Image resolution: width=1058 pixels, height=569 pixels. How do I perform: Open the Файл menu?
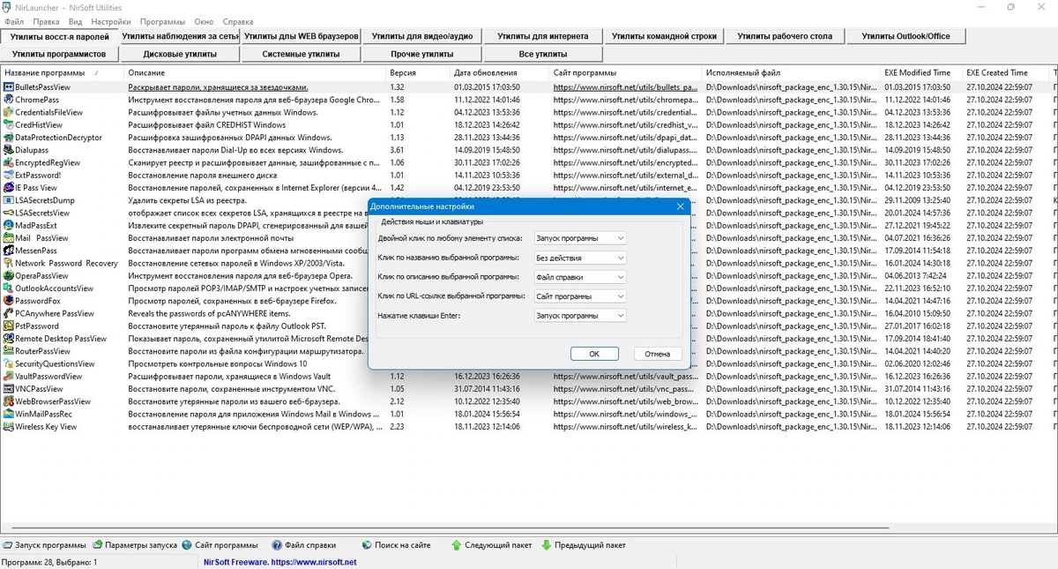[14, 21]
